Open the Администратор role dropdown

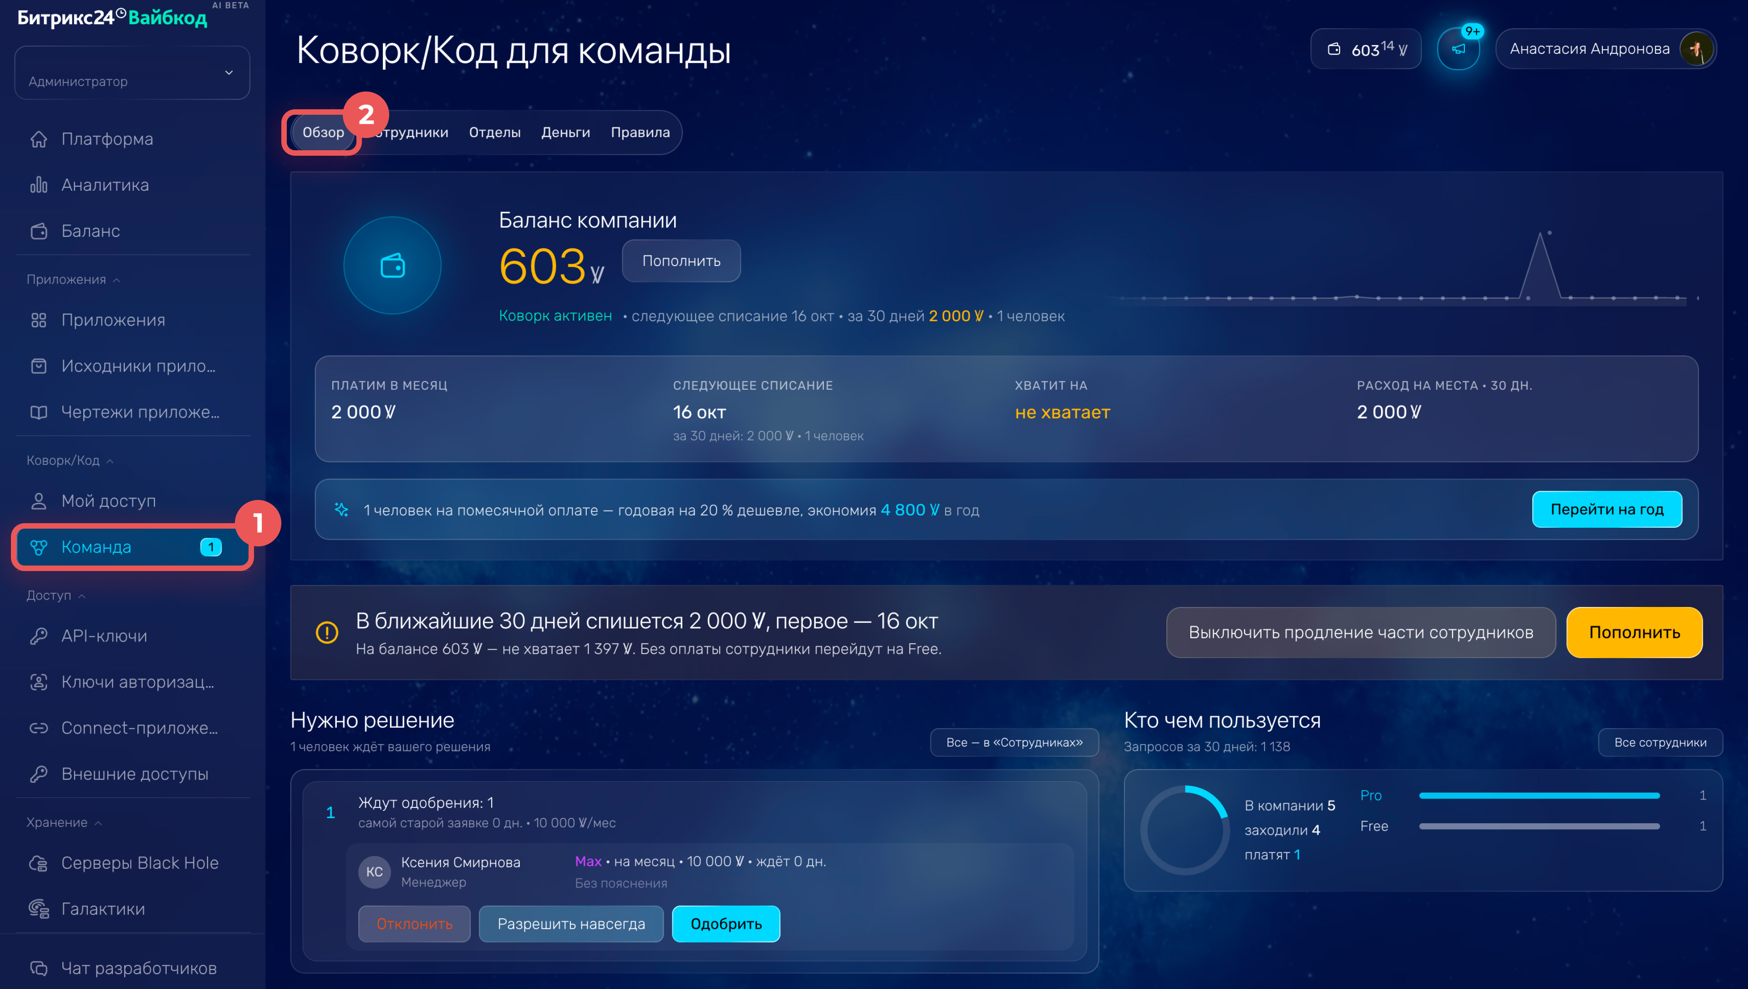tap(132, 73)
